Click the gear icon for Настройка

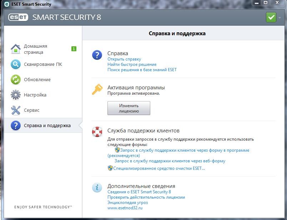click(x=16, y=95)
